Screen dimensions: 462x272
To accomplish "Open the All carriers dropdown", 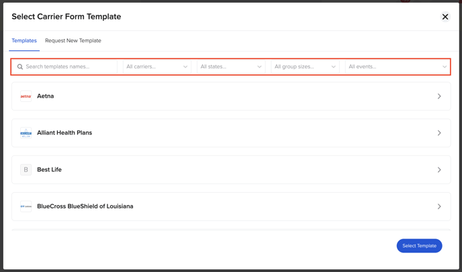I will coord(157,67).
